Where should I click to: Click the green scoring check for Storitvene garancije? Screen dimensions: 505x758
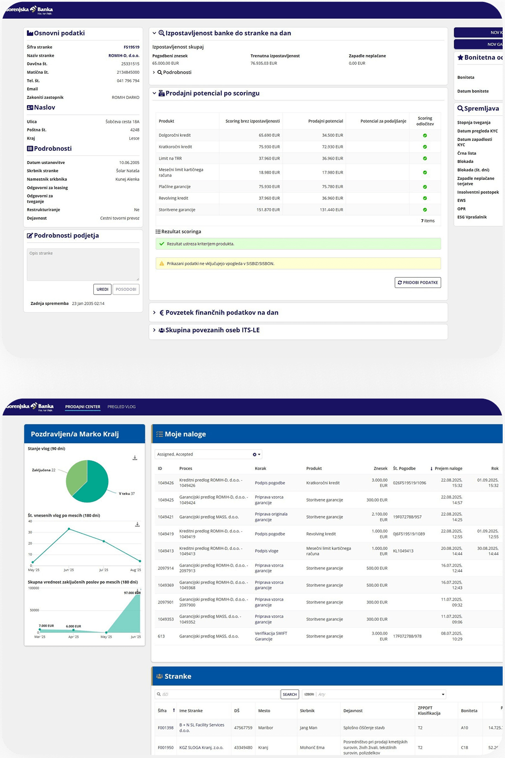coord(425,210)
